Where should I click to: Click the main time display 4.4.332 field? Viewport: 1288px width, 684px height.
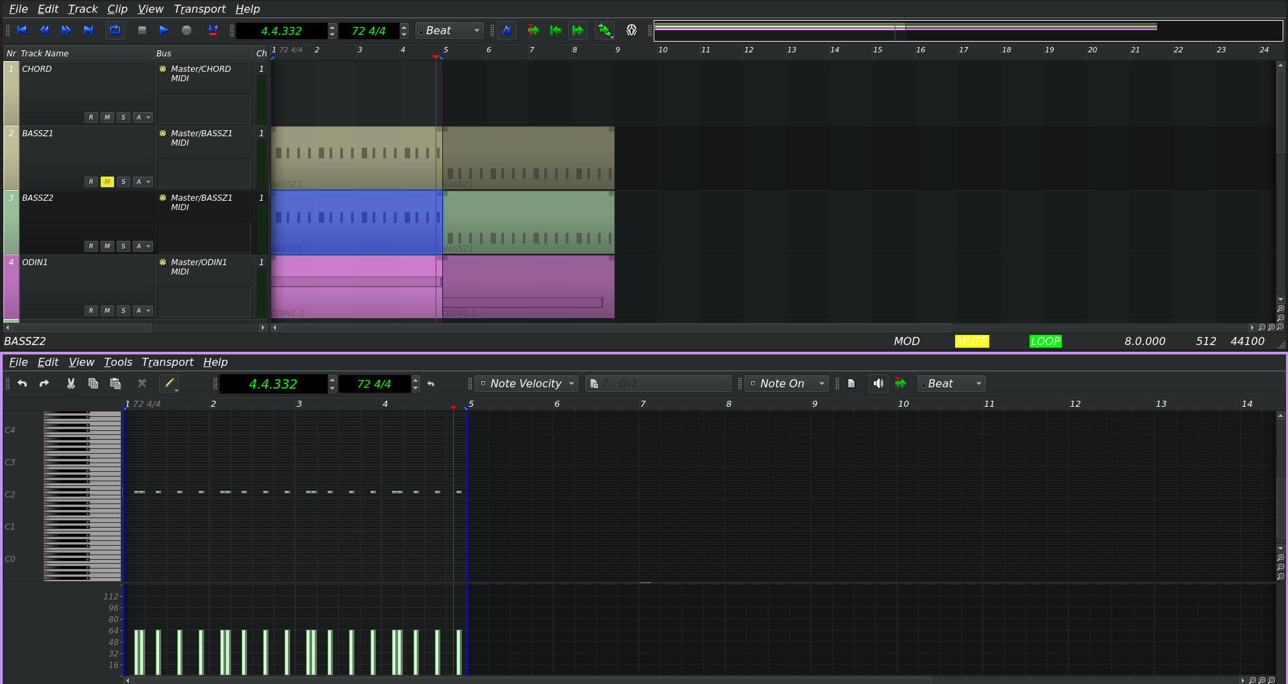(x=282, y=31)
